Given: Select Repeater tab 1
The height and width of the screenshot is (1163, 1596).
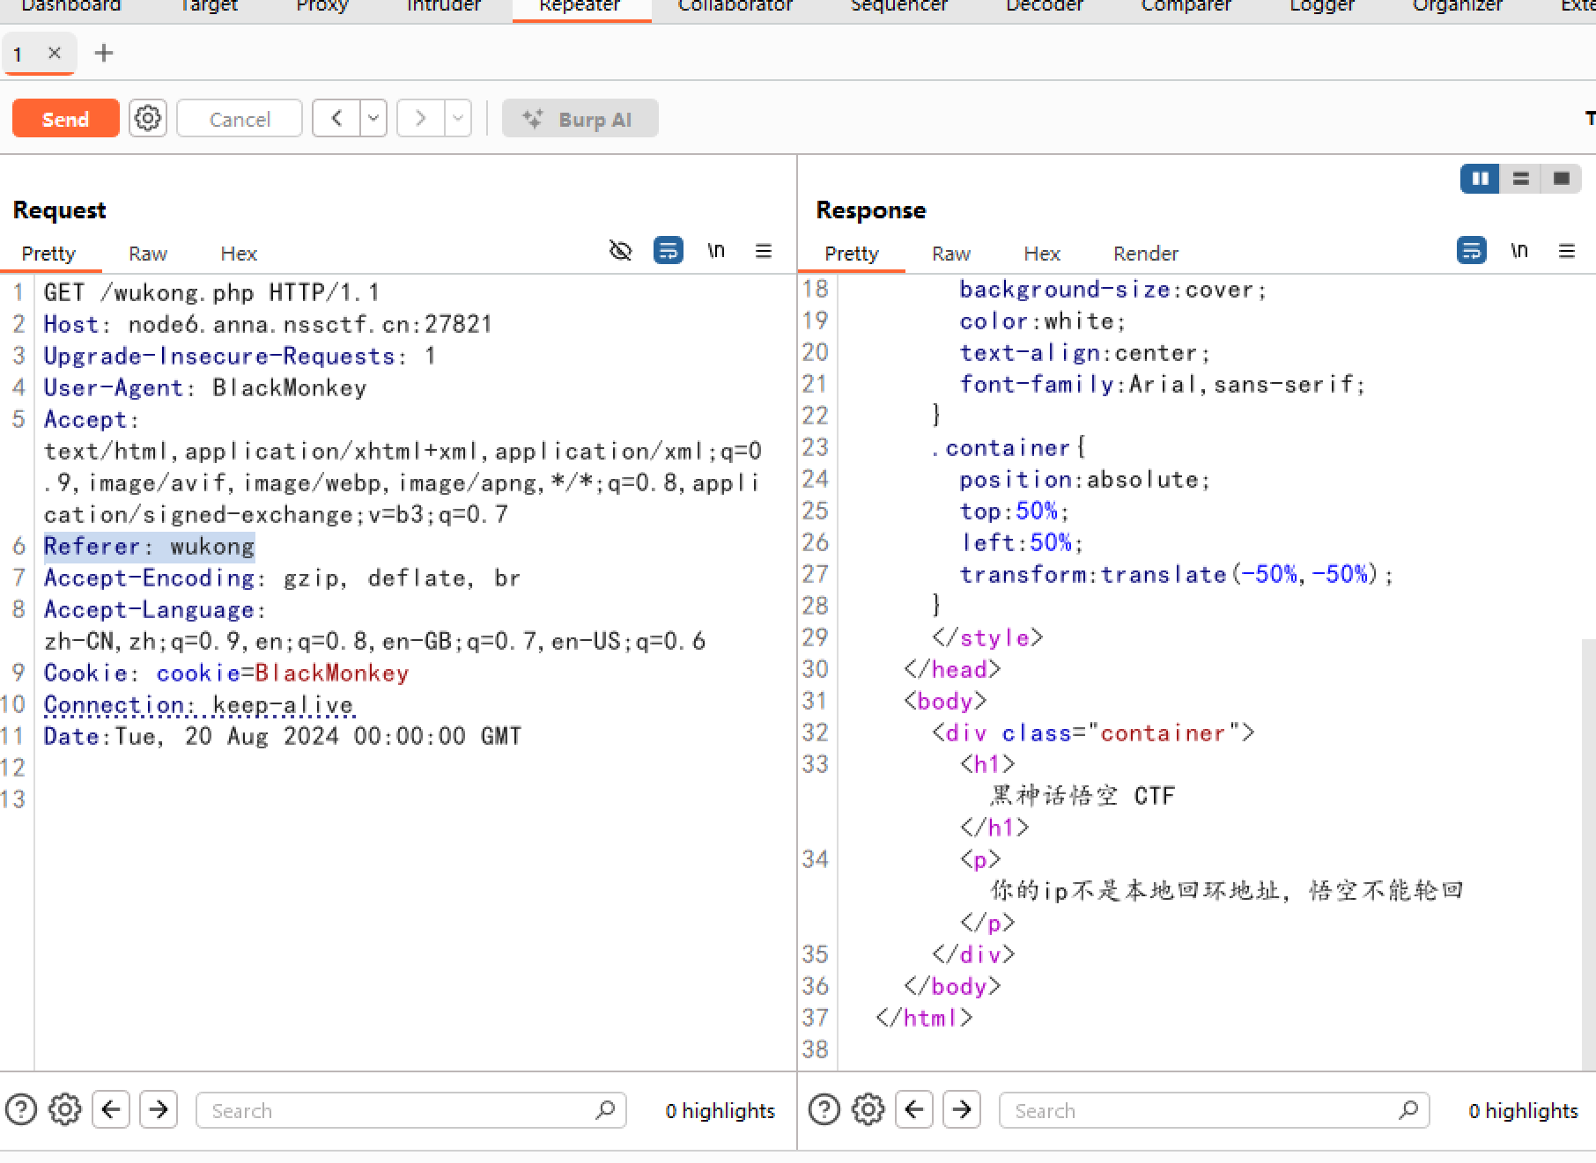Looking at the screenshot, I should [18, 55].
